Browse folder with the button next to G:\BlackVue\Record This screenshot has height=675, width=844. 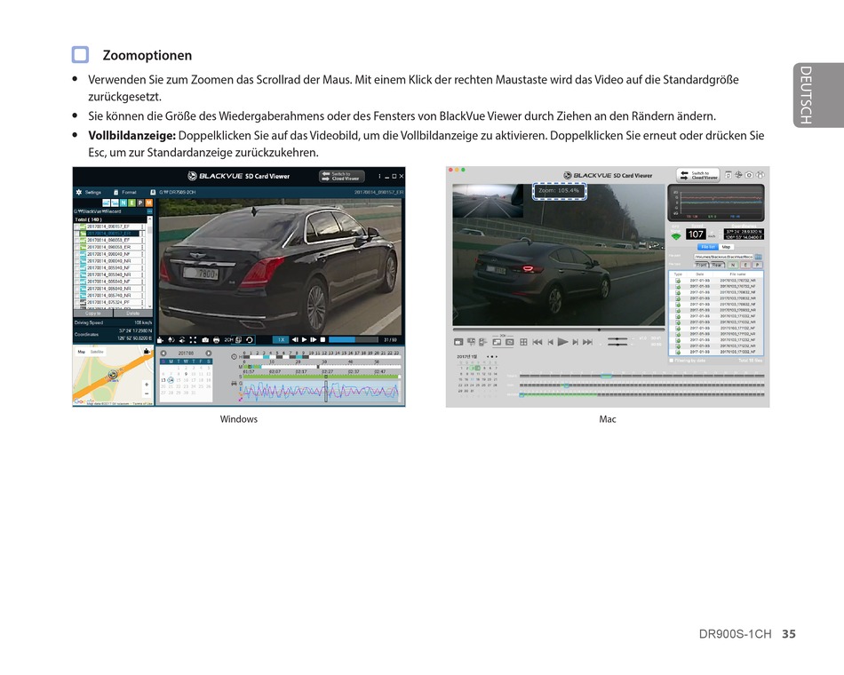click(x=149, y=211)
